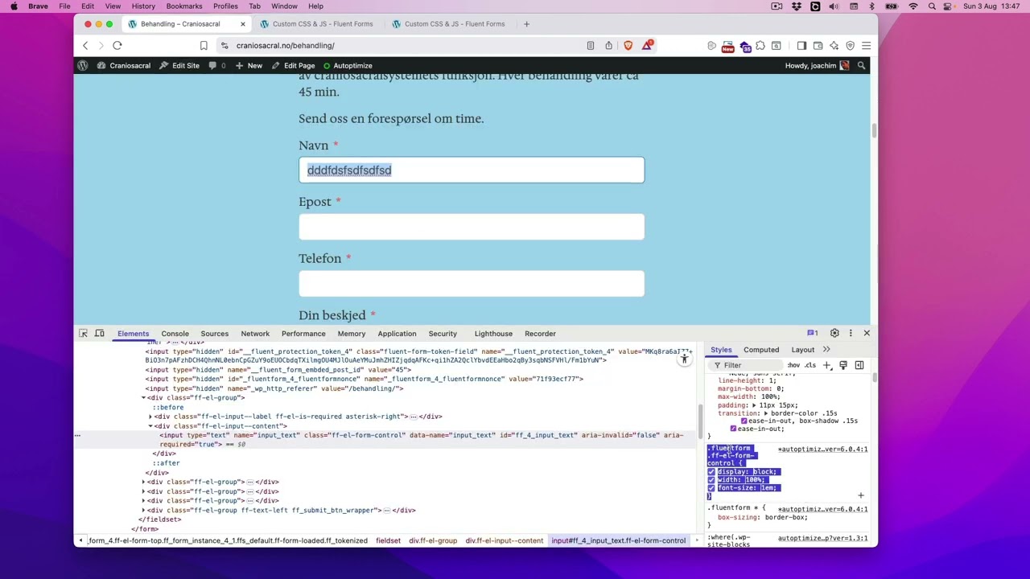Open the extension with 35 badge

(x=744, y=46)
